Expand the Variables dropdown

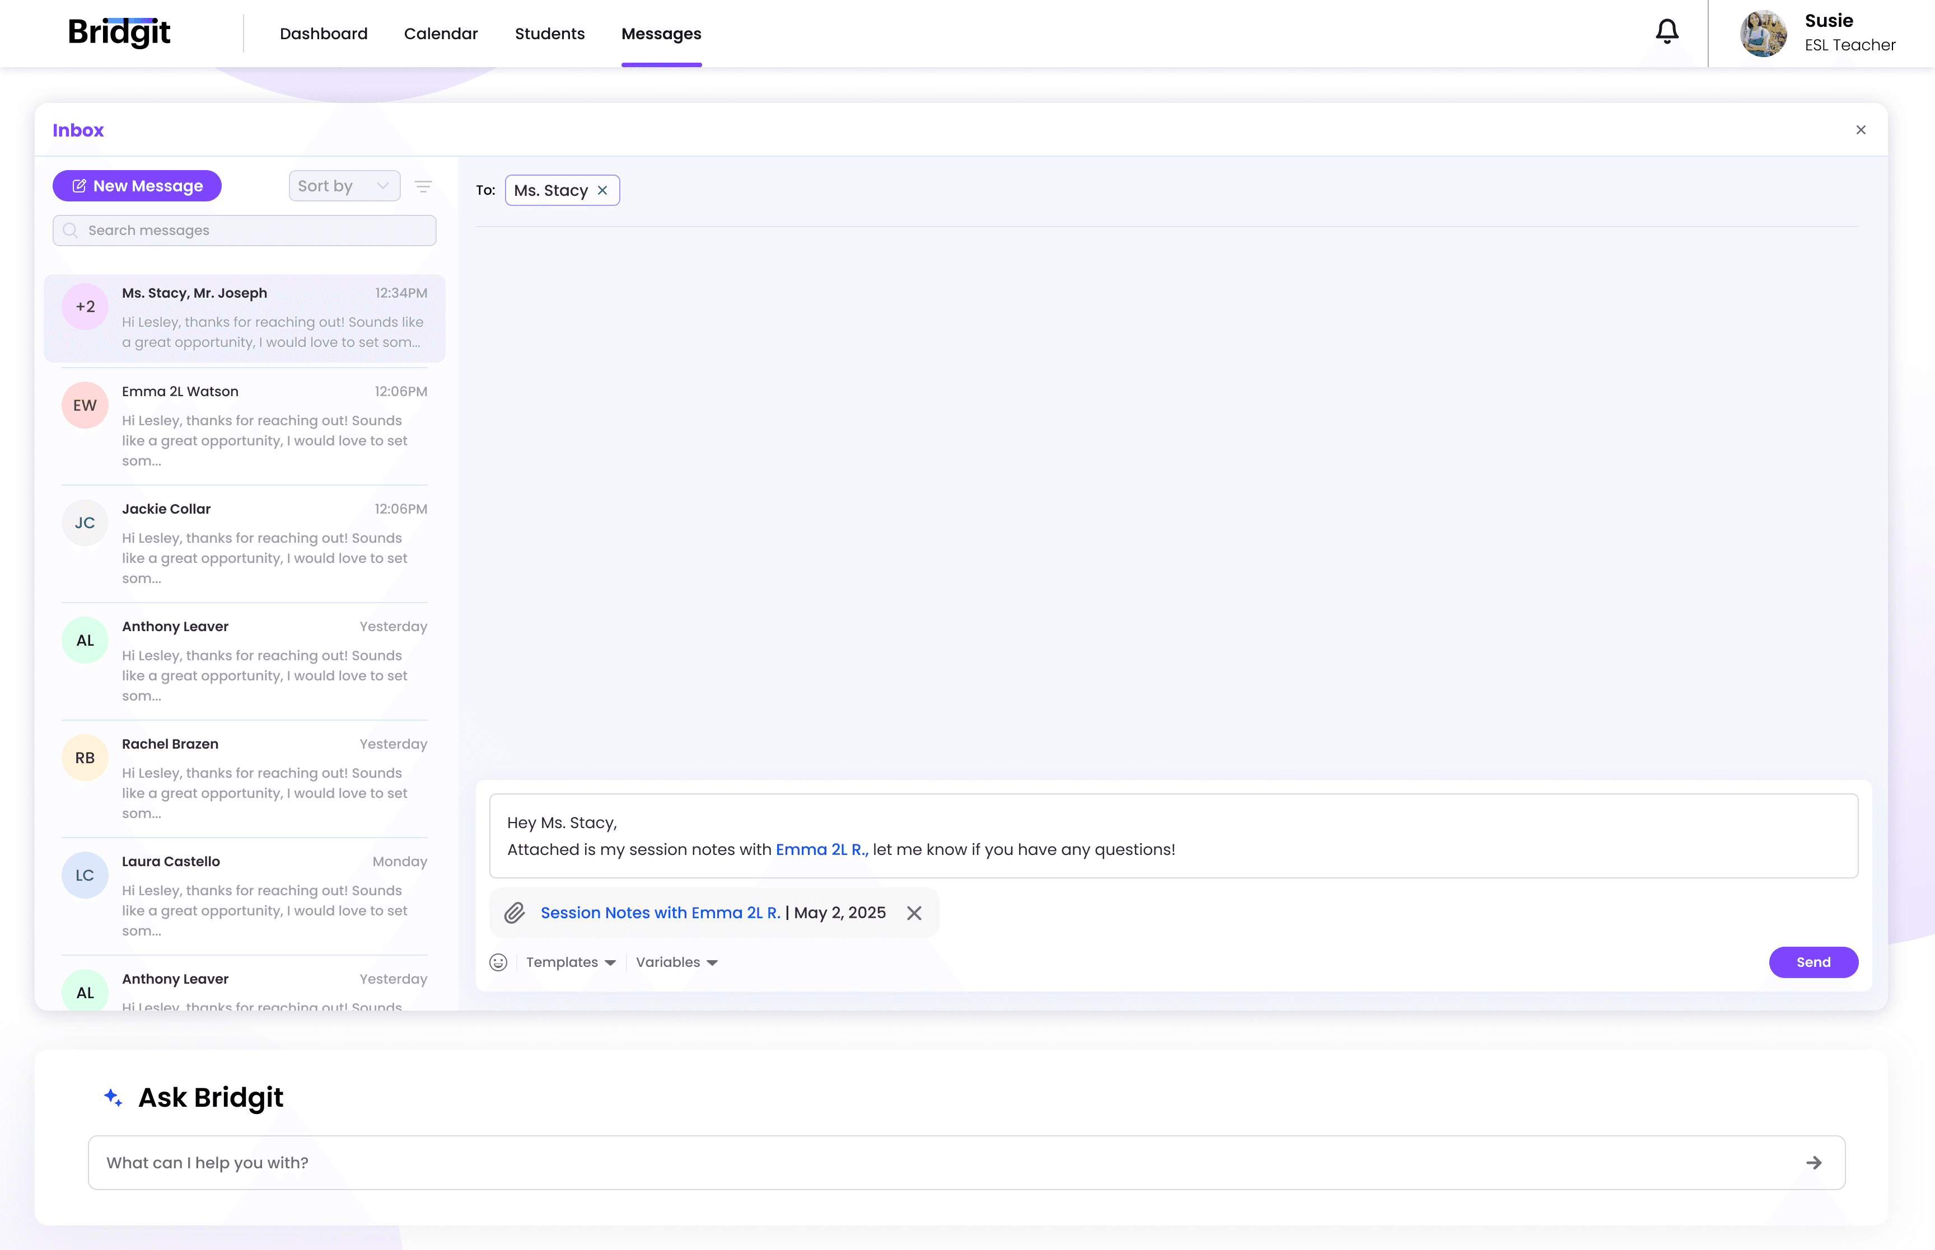click(676, 962)
